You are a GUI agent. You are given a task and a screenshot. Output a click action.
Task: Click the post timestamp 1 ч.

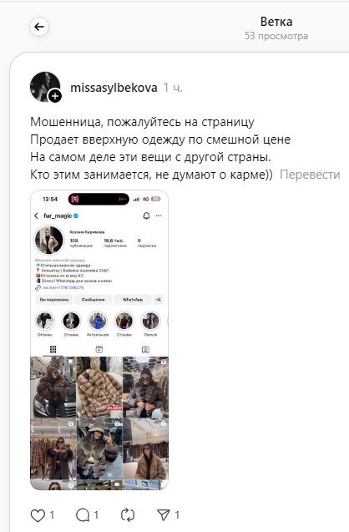click(x=173, y=88)
